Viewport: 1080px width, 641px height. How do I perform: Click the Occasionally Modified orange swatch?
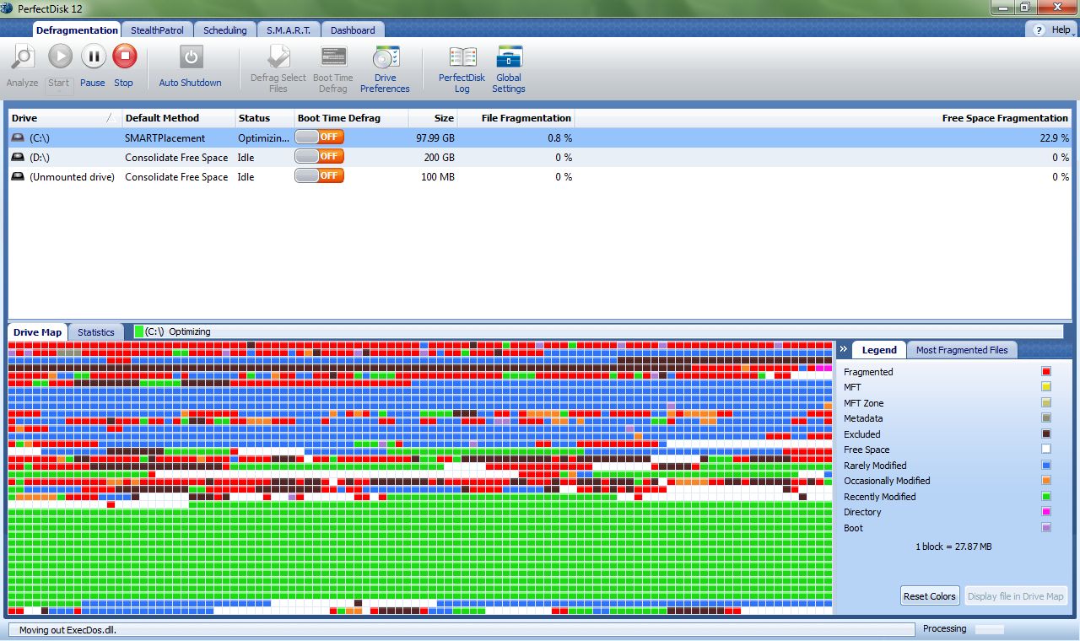coord(1046,481)
